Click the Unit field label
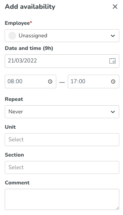This screenshot has height=215, width=123. (x=10, y=127)
